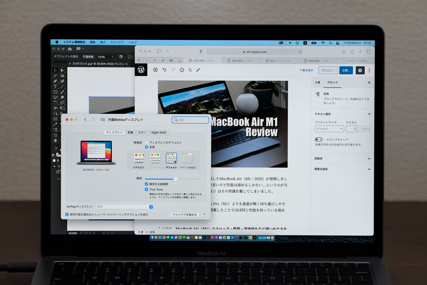The width and height of the screenshot is (427, 285).
Task: Open the WordPress more options menu
Action: 369,70
